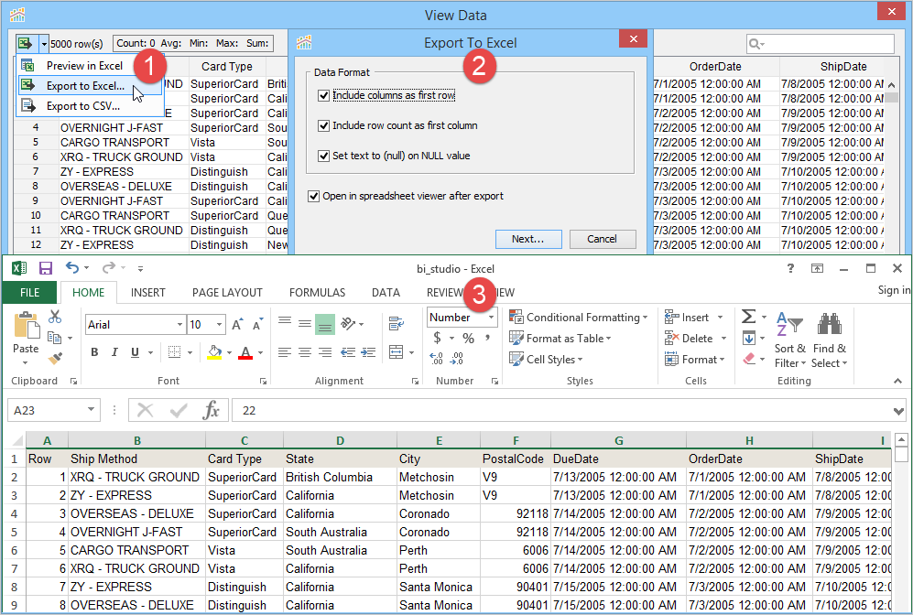Select column D header
The image size is (913, 615).
coord(340,440)
